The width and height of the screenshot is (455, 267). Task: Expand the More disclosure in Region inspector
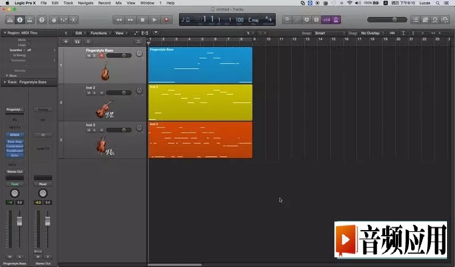coord(7,76)
